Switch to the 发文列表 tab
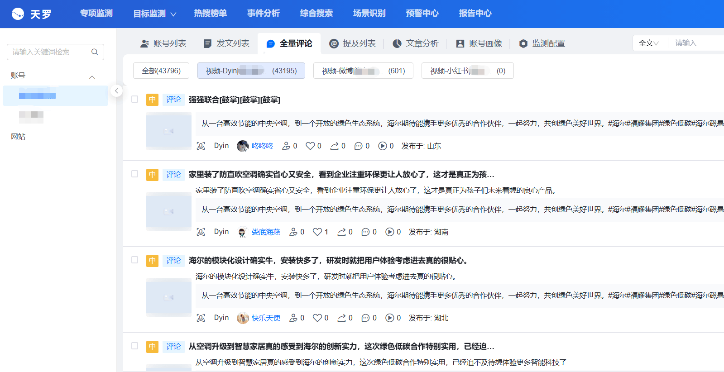 click(x=226, y=43)
